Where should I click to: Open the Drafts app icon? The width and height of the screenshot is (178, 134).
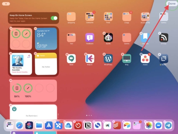pyautogui.click(x=163, y=58)
